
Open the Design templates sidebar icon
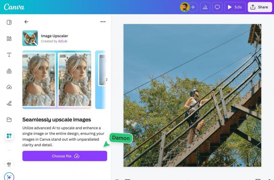pyautogui.click(x=9, y=22)
